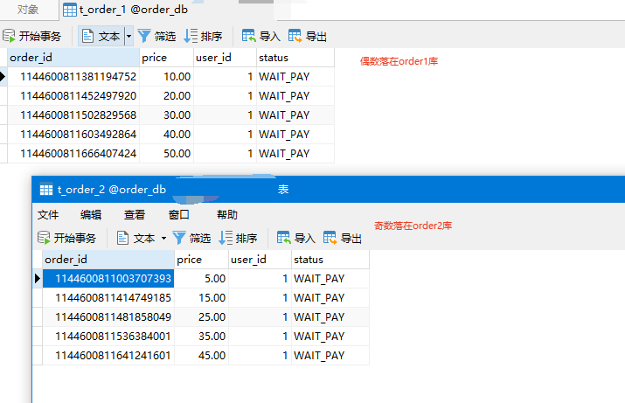Viewport: 625px width, 403px height.
Task: Click price cell 20.00
Action: pos(167,95)
